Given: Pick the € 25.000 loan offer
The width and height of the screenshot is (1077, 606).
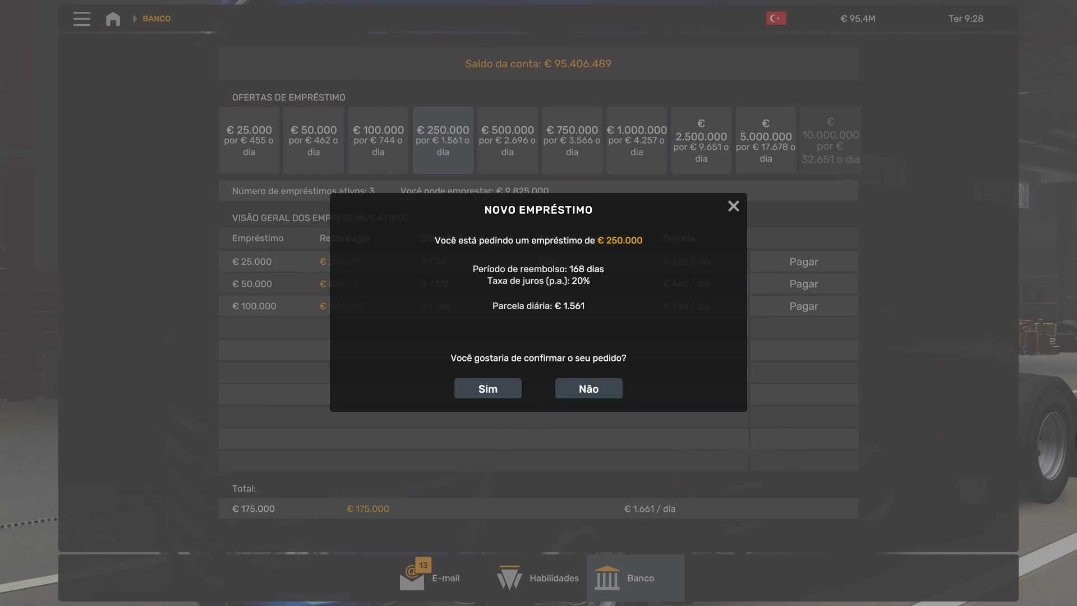Looking at the screenshot, I should pos(249,140).
